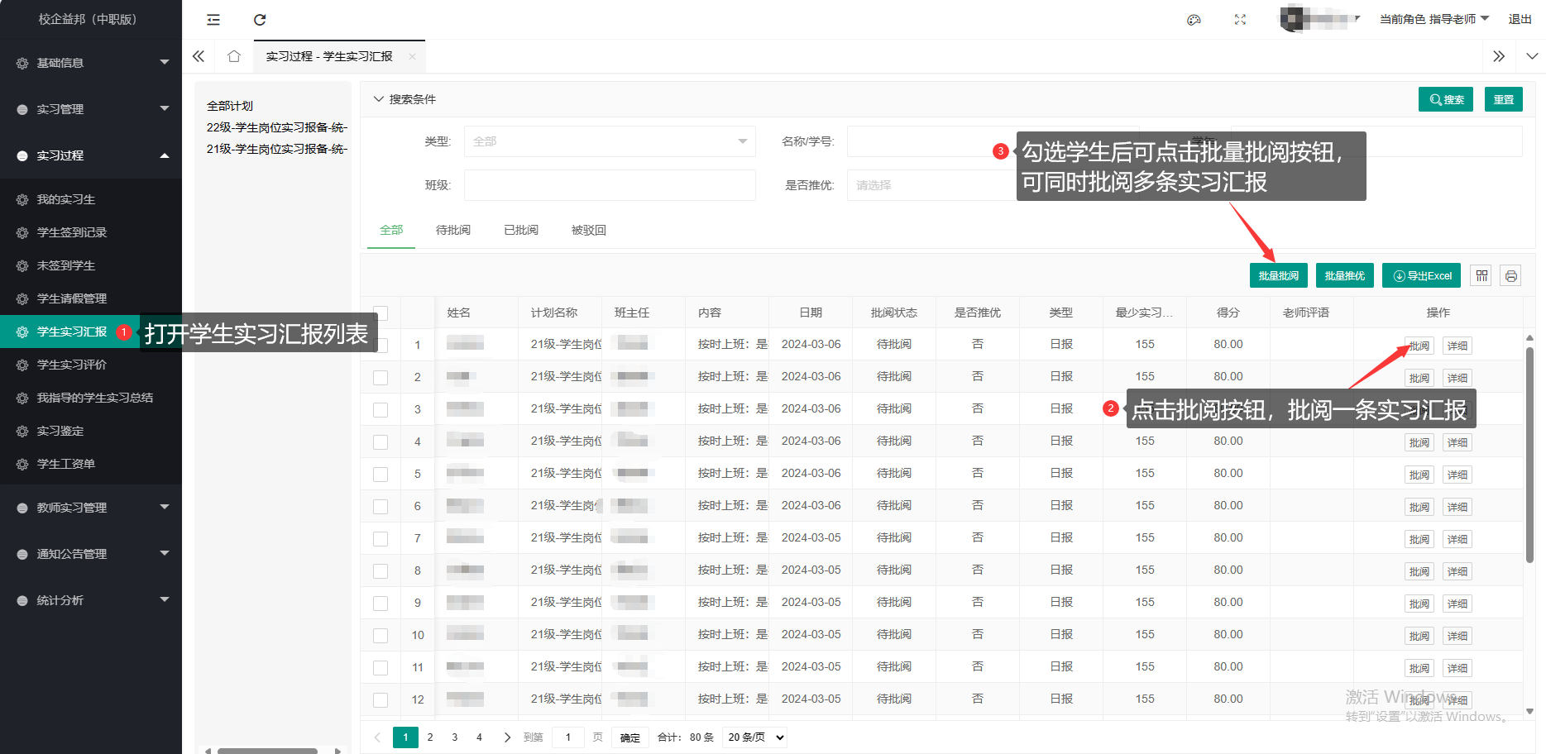Screen dimensions: 1546x754
Task: Click the home tab icon
Action: (x=234, y=56)
